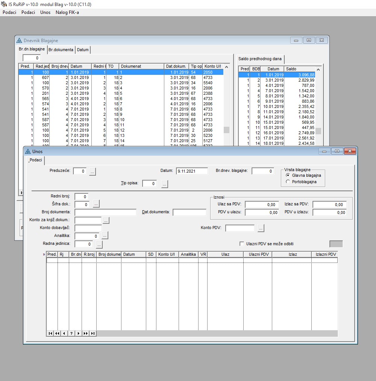Jump forward a page with double-right arrow
Screen dimensions: 376x381
(86, 333)
